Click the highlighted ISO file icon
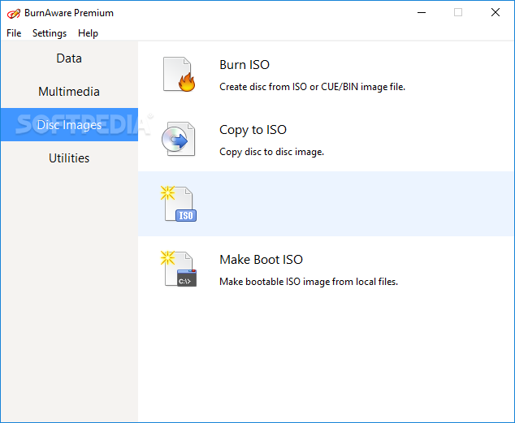Image resolution: width=515 pixels, height=423 pixels. tap(179, 204)
